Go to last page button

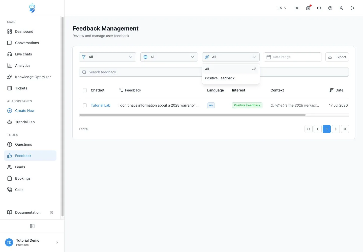(345, 129)
